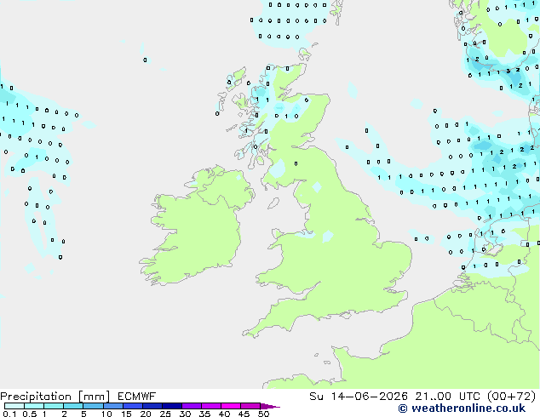Click the legend label '50'
The image size is (540, 417).
tap(263, 414)
